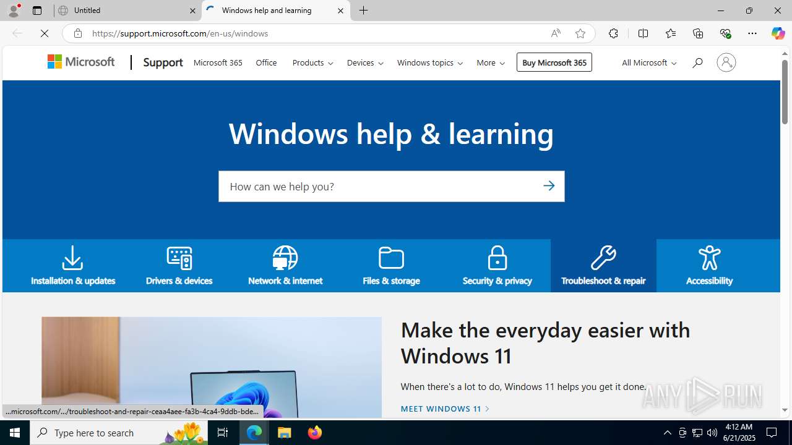Viewport: 792px width, 445px height.
Task: Open browser Collections
Action: (698, 33)
